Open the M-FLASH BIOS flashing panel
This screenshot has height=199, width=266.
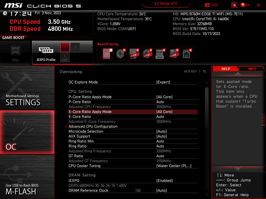tap(27, 176)
